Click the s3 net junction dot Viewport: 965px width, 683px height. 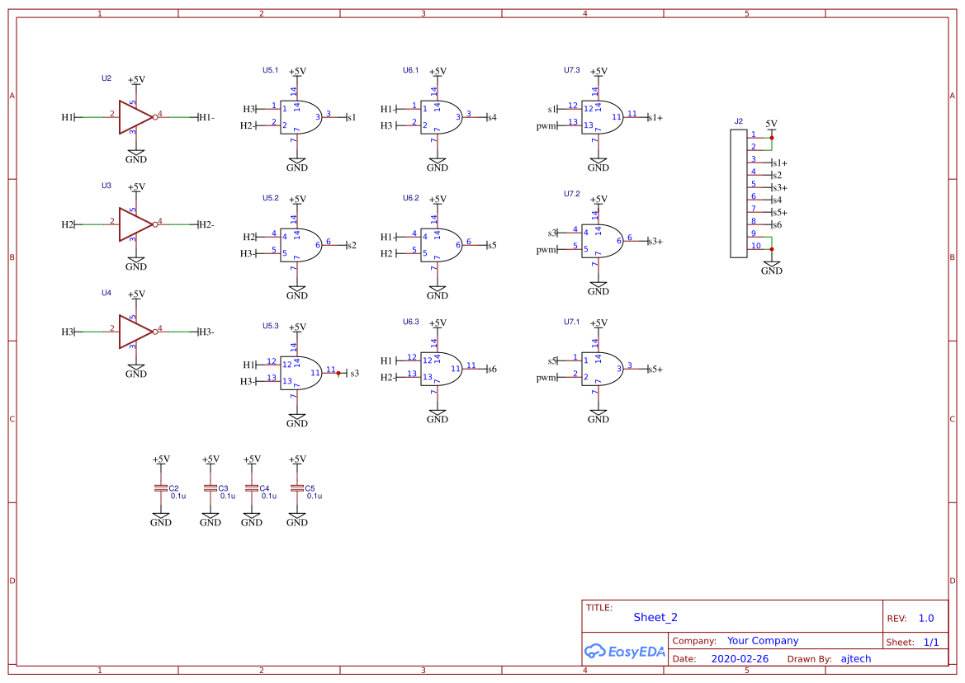pos(338,373)
